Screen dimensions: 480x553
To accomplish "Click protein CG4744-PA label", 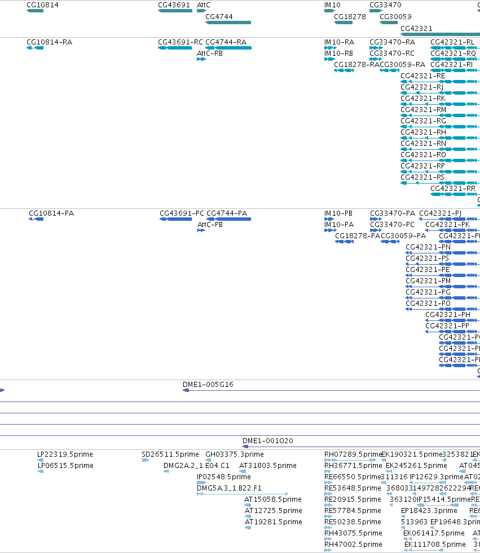I will point(227,213).
